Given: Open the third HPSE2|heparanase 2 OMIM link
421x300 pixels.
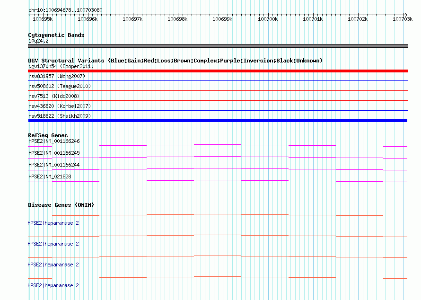Looking at the screenshot, I should tap(53, 265).
